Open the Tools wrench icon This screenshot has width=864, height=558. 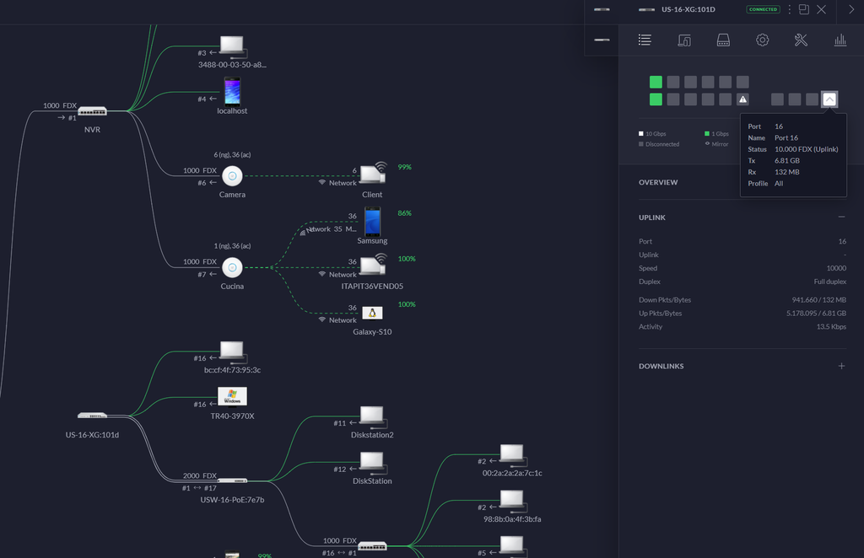pyautogui.click(x=801, y=40)
